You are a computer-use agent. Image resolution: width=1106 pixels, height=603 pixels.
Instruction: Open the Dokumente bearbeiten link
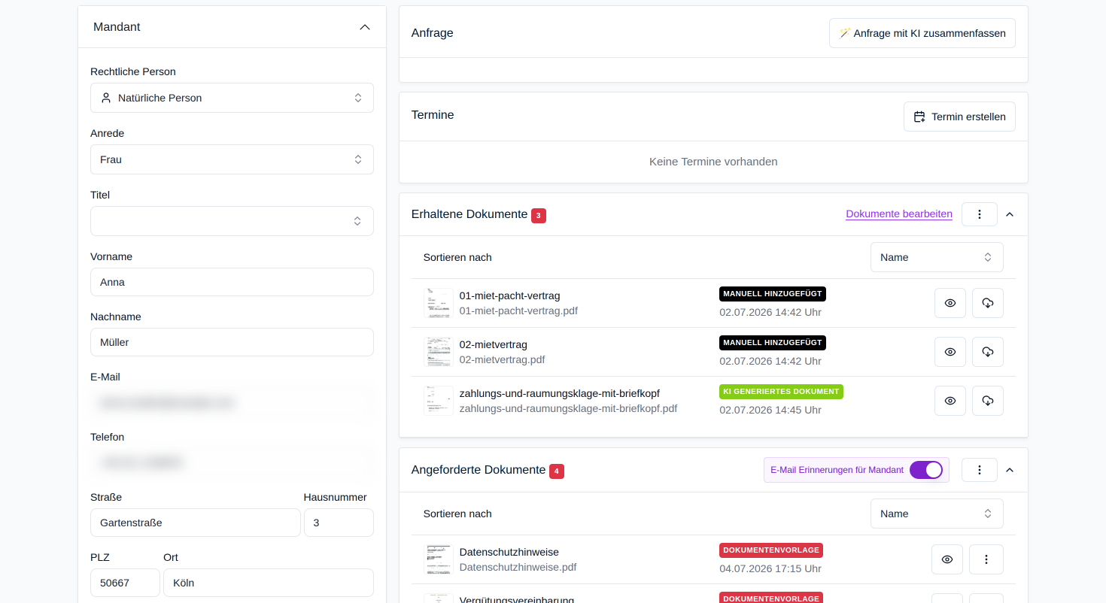tap(899, 214)
